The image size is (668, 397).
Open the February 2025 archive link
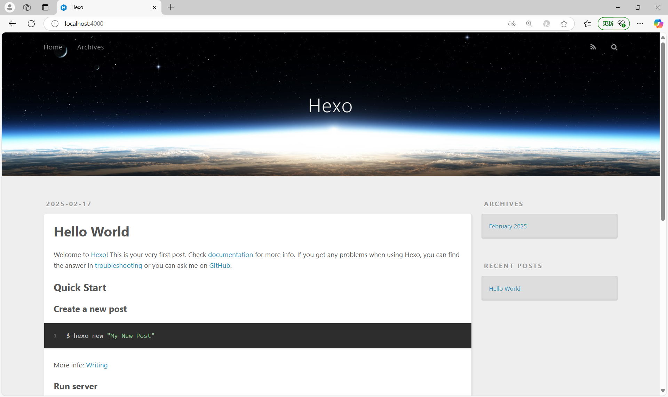508,226
